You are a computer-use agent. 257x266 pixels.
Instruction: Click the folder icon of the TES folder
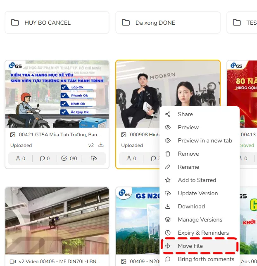[x=237, y=22]
